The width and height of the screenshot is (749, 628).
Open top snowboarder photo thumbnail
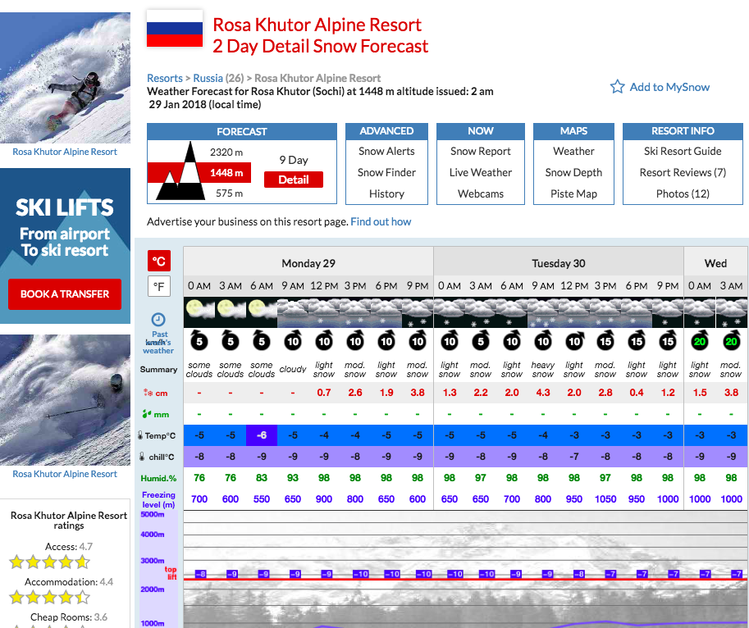click(65, 78)
